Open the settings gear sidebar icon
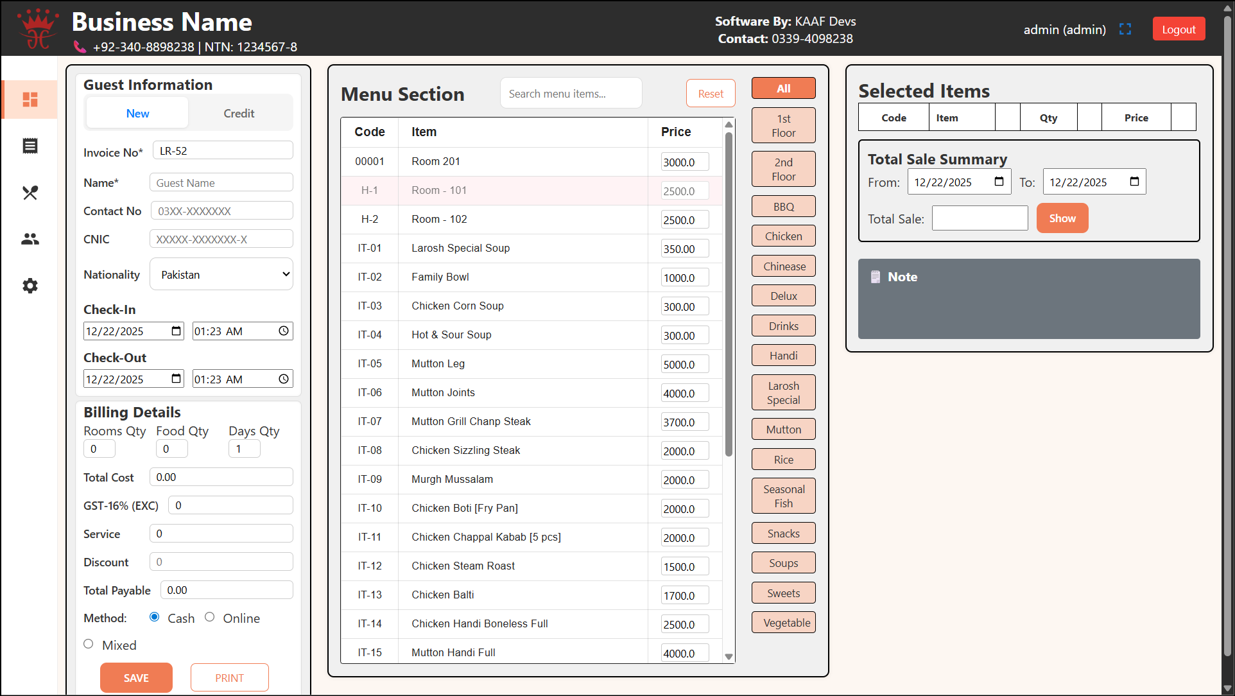This screenshot has height=696, width=1235. (30, 286)
